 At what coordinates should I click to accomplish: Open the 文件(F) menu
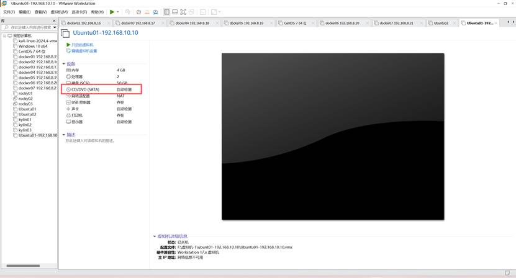[9, 12]
